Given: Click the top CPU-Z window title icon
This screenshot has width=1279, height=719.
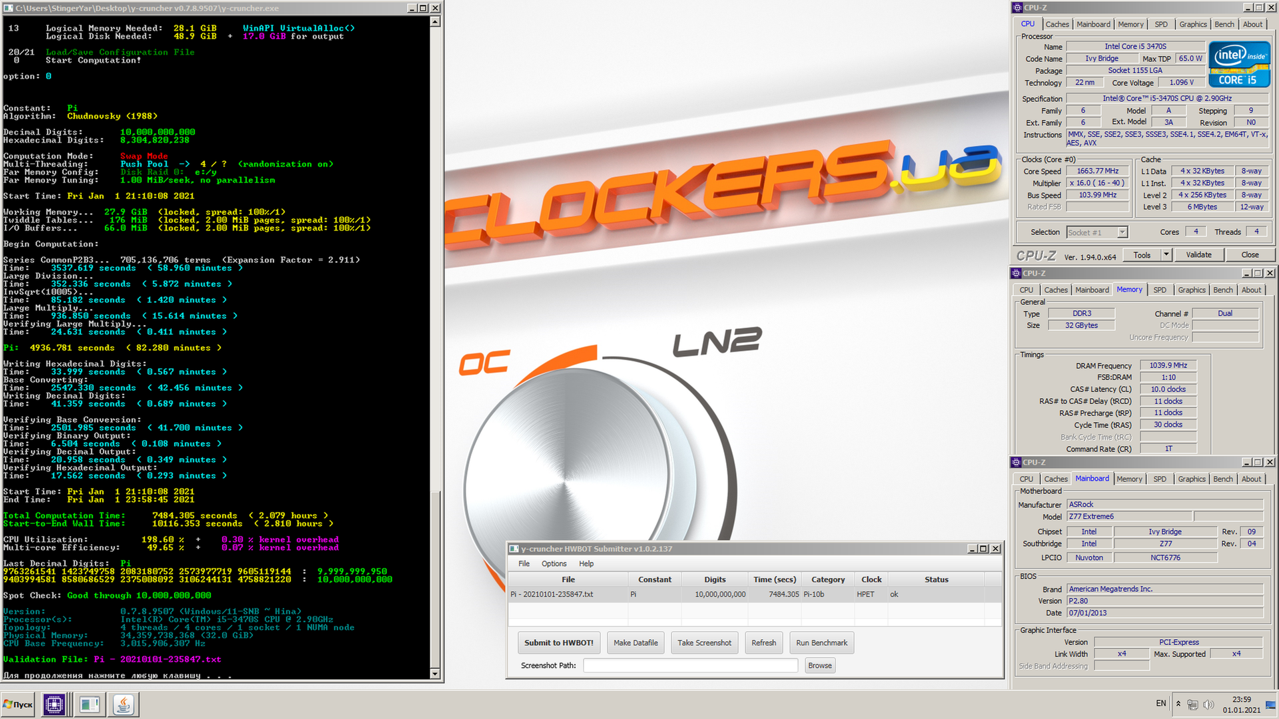Looking at the screenshot, I should click(1017, 7).
